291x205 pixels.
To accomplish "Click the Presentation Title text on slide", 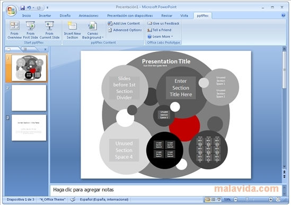I will point(166,61).
